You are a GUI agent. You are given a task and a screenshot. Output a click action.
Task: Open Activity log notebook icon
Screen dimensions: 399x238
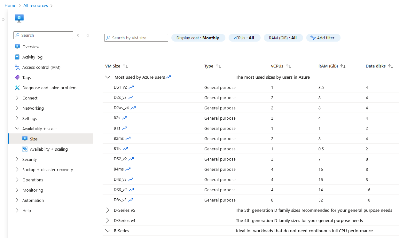[x=17, y=57]
